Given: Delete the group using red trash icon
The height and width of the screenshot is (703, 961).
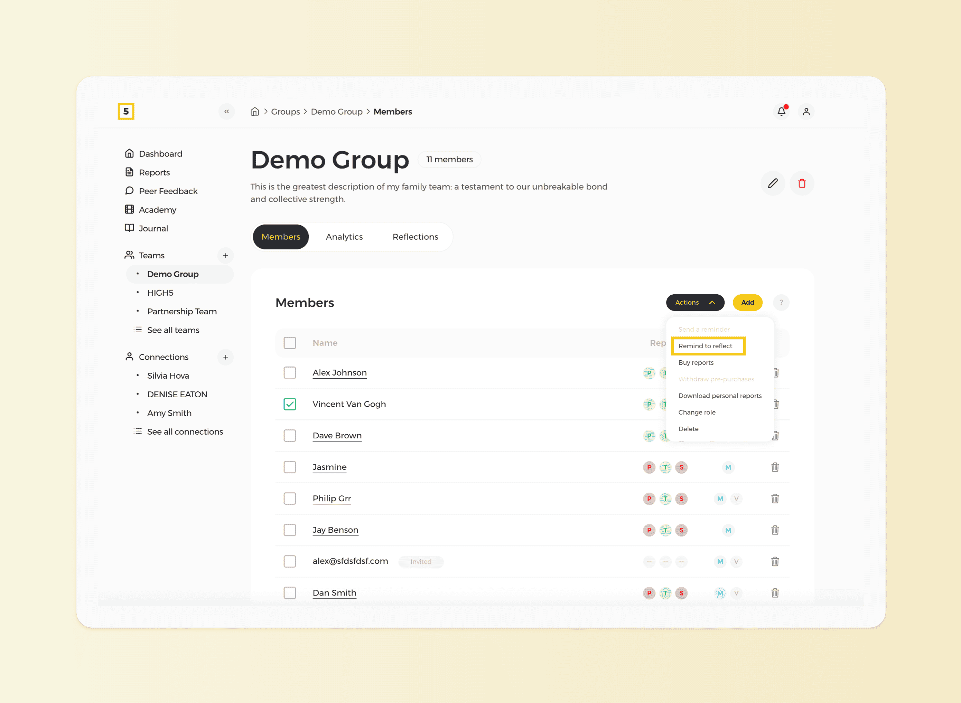Looking at the screenshot, I should coord(802,183).
